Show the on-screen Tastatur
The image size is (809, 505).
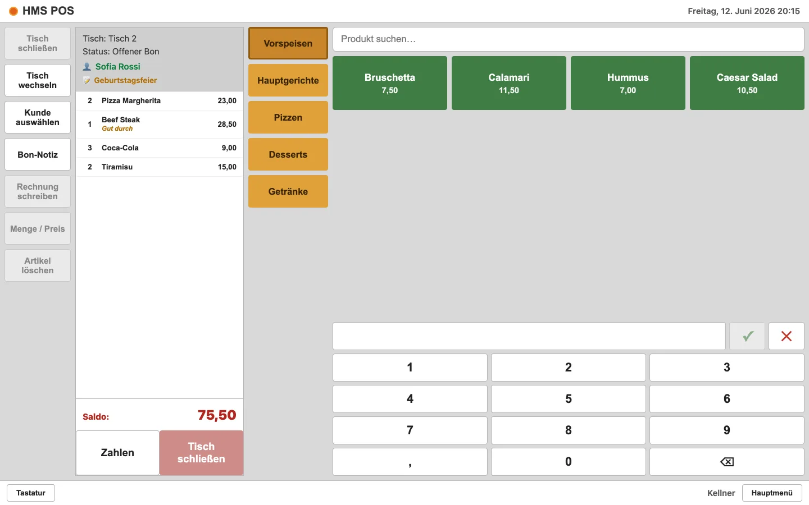pos(31,493)
